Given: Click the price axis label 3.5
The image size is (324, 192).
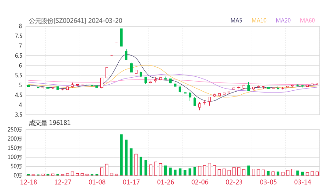Looking at the screenshot, I should point(18,115).
